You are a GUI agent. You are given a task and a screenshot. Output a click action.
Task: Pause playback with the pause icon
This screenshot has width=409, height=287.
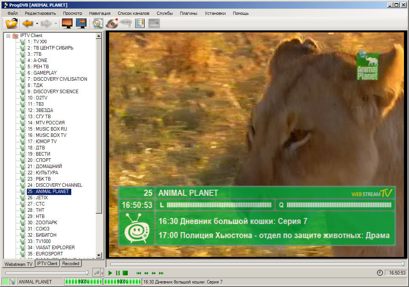tap(118, 273)
